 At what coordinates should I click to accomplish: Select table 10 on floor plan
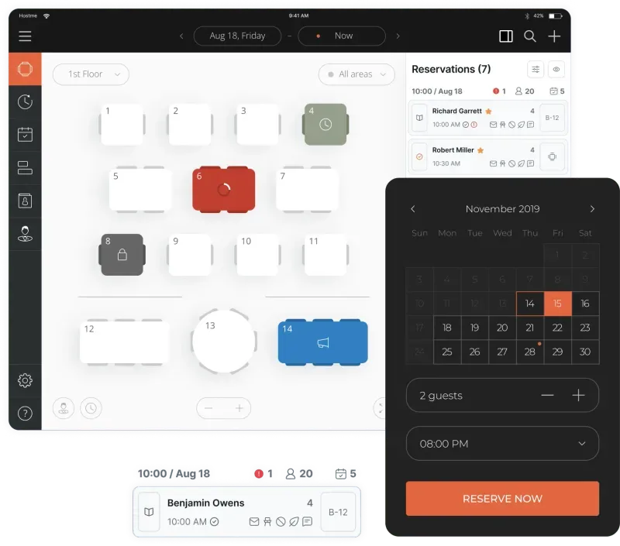pos(258,255)
